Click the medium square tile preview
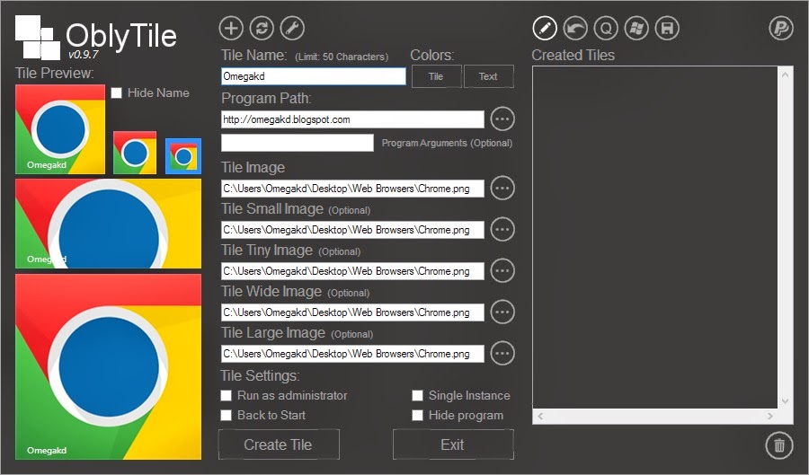809x475 pixels. point(60,129)
